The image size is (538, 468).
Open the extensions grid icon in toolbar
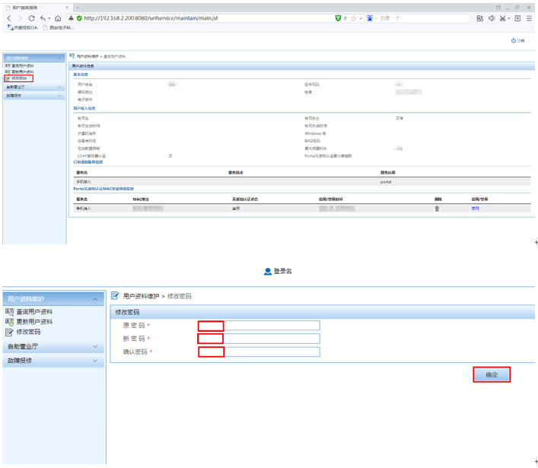(479, 18)
